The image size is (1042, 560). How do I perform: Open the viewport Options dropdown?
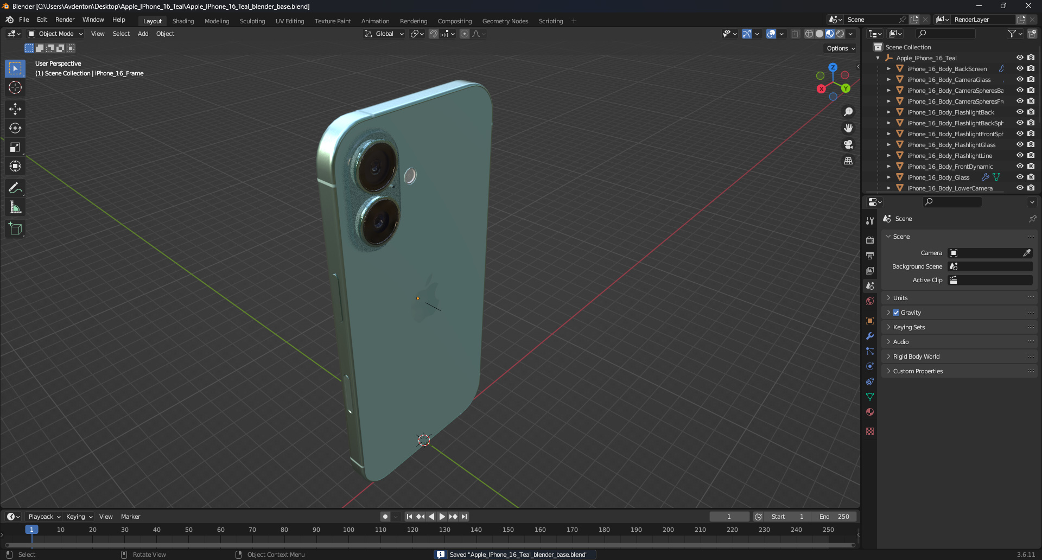840,48
